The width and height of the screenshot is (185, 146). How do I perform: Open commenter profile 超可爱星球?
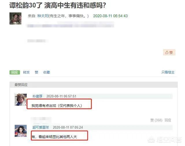(40, 127)
